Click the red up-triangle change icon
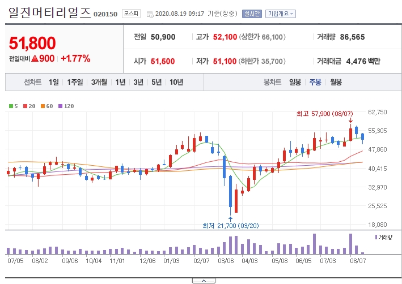Screen dimensions: 402x284 (x=35, y=59)
